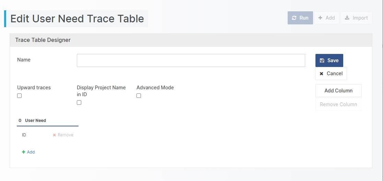Click the Cancel X icon

pos(322,73)
